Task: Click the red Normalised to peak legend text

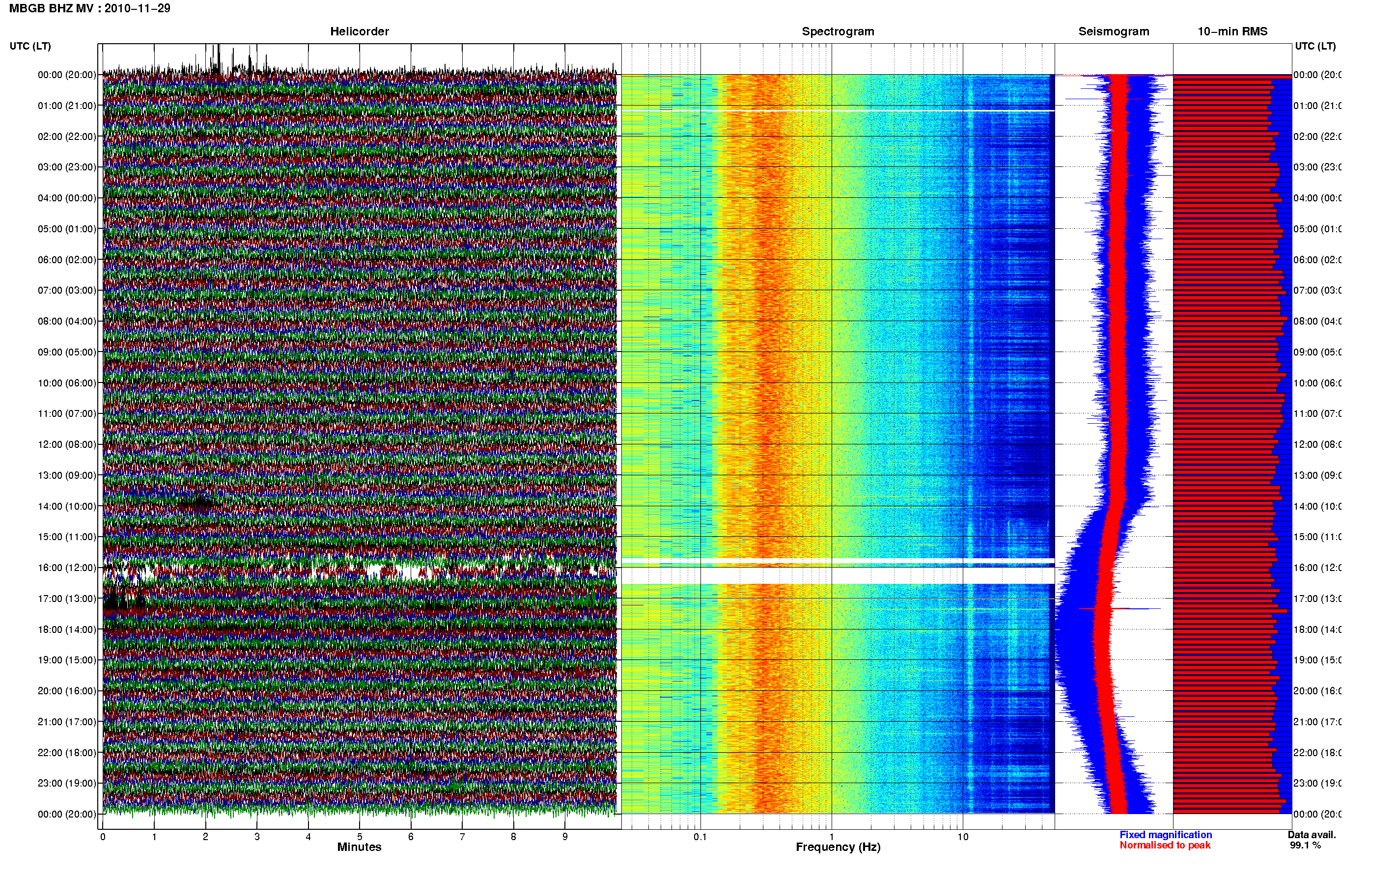Action: tap(1165, 845)
